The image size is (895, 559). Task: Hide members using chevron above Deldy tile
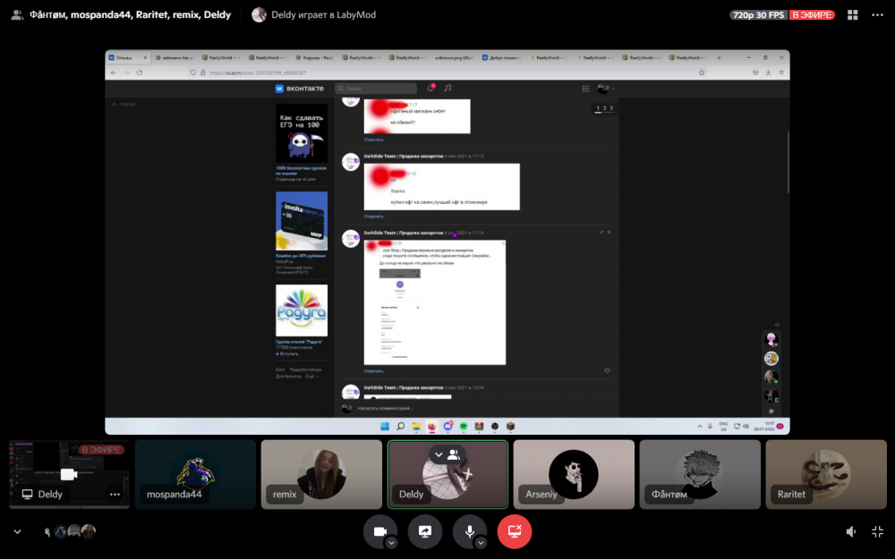[439, 454]
